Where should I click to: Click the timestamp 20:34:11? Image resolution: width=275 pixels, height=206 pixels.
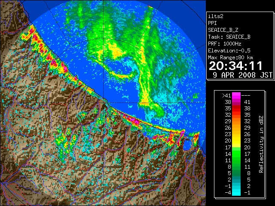click(235, 66)
